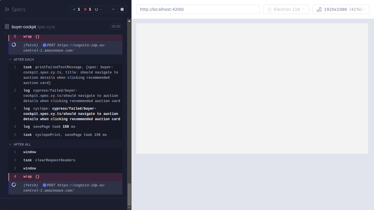Click the pending tests spinner counter
The image size is (374, 210).
(99, 9)
